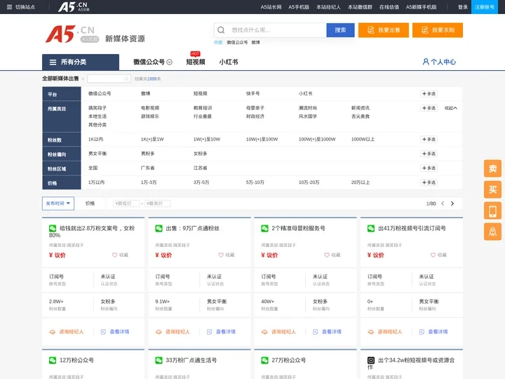This screenshot has height=379, width=505.
Task: Click WeChat icon on 41万粉视频号 listing
Action: click(371, 228)
